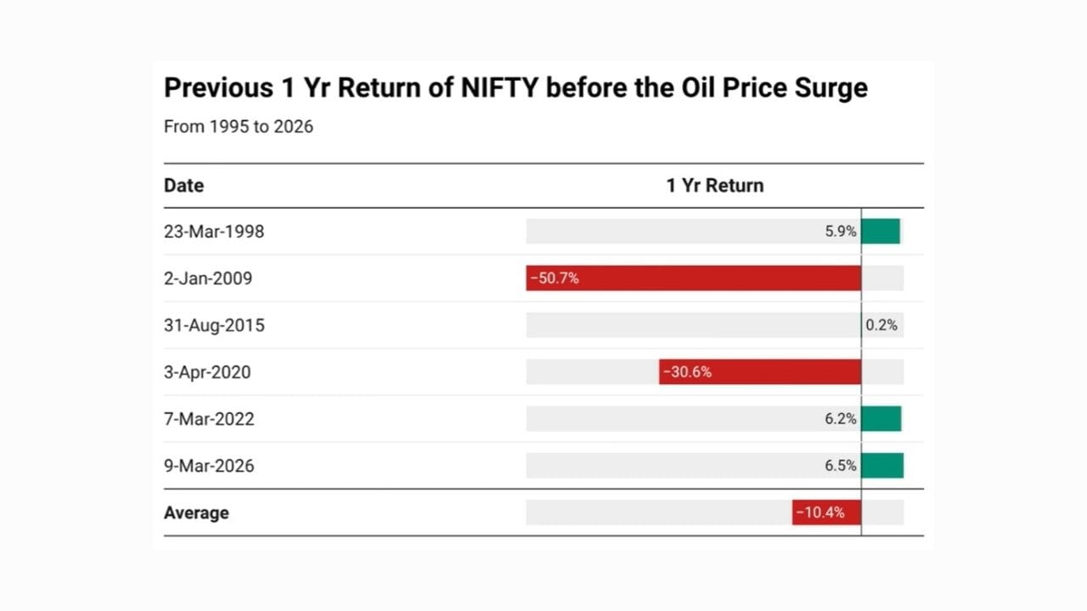Viewport: 1087px width, 611px height.
Task: Click the red −10.4% average bar
Action: tap(826, 513)
